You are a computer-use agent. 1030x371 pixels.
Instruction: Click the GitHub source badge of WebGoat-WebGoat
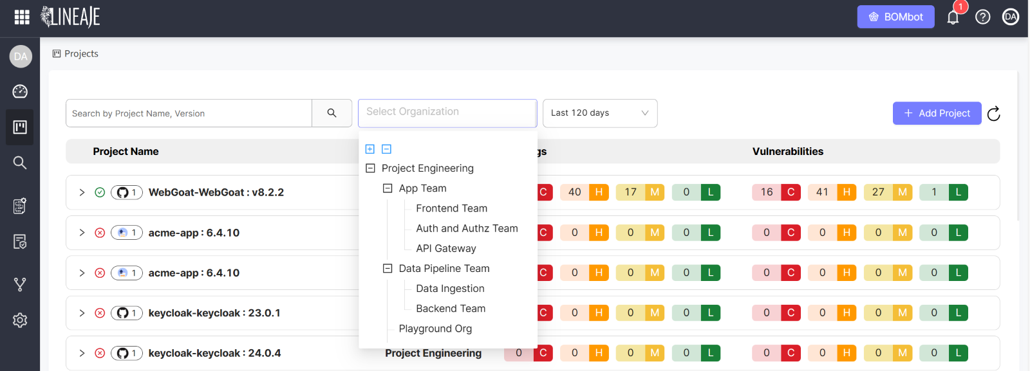(x=127, y=192)
